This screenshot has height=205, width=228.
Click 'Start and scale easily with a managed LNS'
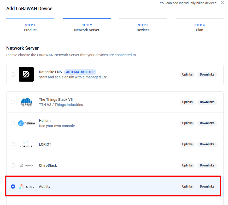click(x=74, y=77)
